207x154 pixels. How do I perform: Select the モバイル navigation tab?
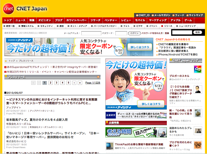point(140,20)
